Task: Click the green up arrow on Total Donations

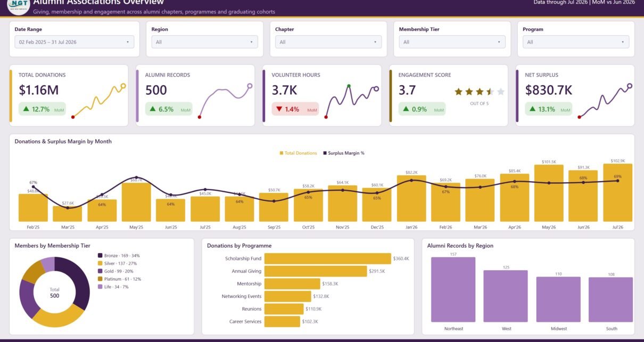Action: click(26, 109)
